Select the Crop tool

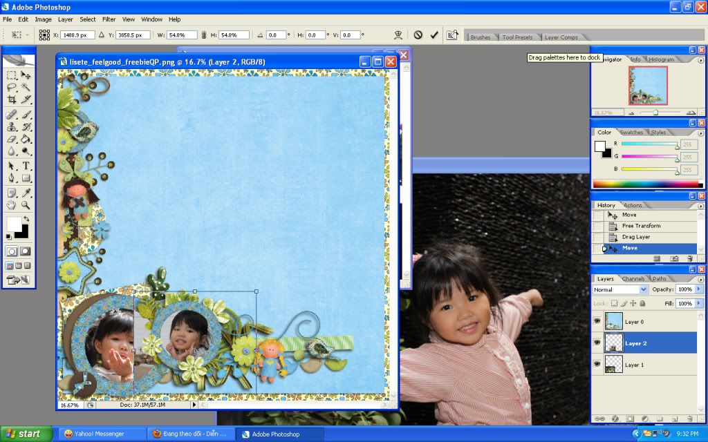click(12, 99)
